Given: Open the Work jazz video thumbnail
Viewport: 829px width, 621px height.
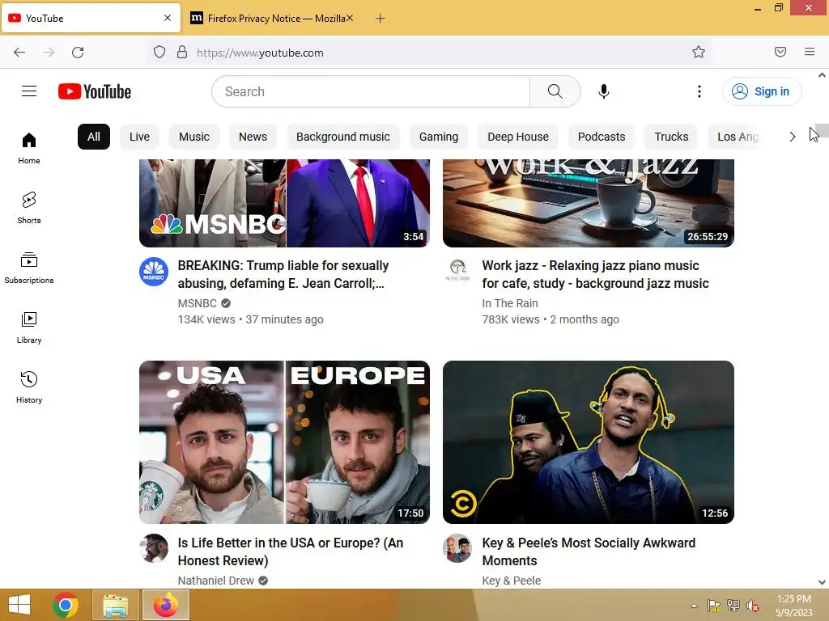Looking at the screenshot, I should coord(589,203).
